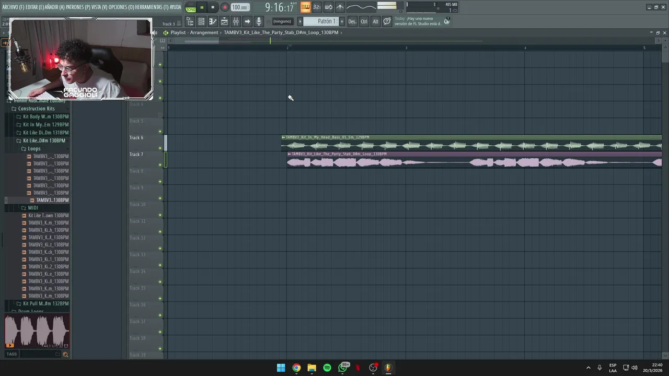Arm the red record button

pos(224,7)
